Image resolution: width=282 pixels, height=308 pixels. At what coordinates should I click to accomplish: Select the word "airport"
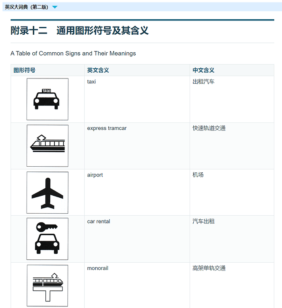95,175
